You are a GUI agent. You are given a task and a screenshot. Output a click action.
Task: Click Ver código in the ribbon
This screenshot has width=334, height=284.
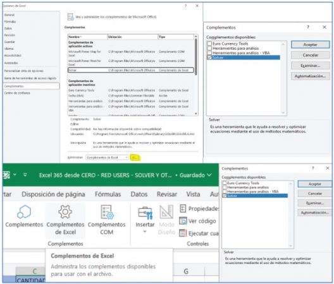[x=197, y=221]
